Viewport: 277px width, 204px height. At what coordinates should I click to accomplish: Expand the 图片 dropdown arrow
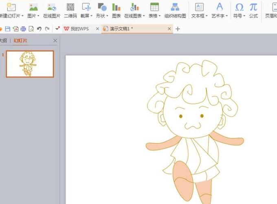click(38, 16)
